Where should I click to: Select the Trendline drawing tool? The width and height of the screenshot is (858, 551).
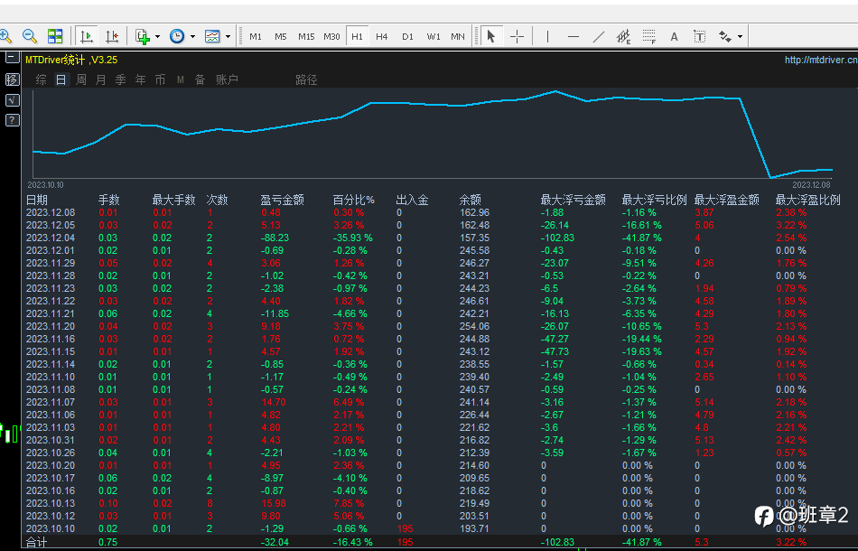pos(599,36)
